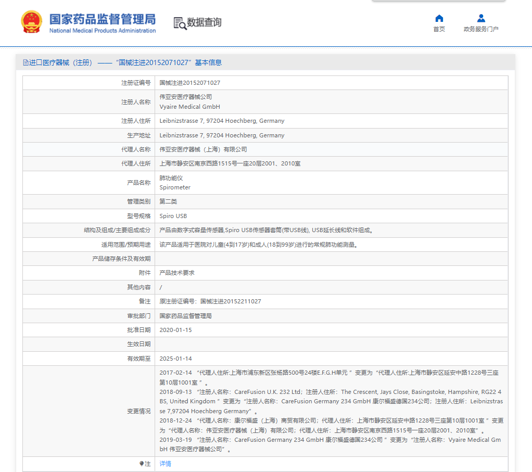532x472 pixels.
Task: Click the 注册人名称 row label
Action: [136, 102]
